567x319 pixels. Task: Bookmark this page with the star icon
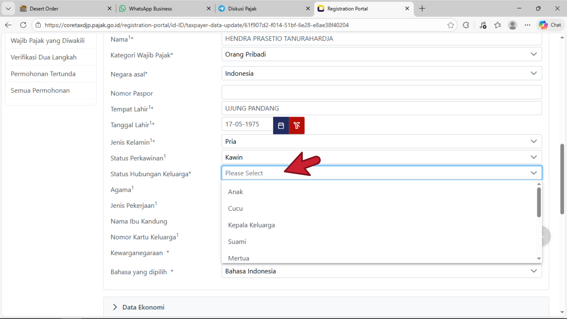(450, 25)
